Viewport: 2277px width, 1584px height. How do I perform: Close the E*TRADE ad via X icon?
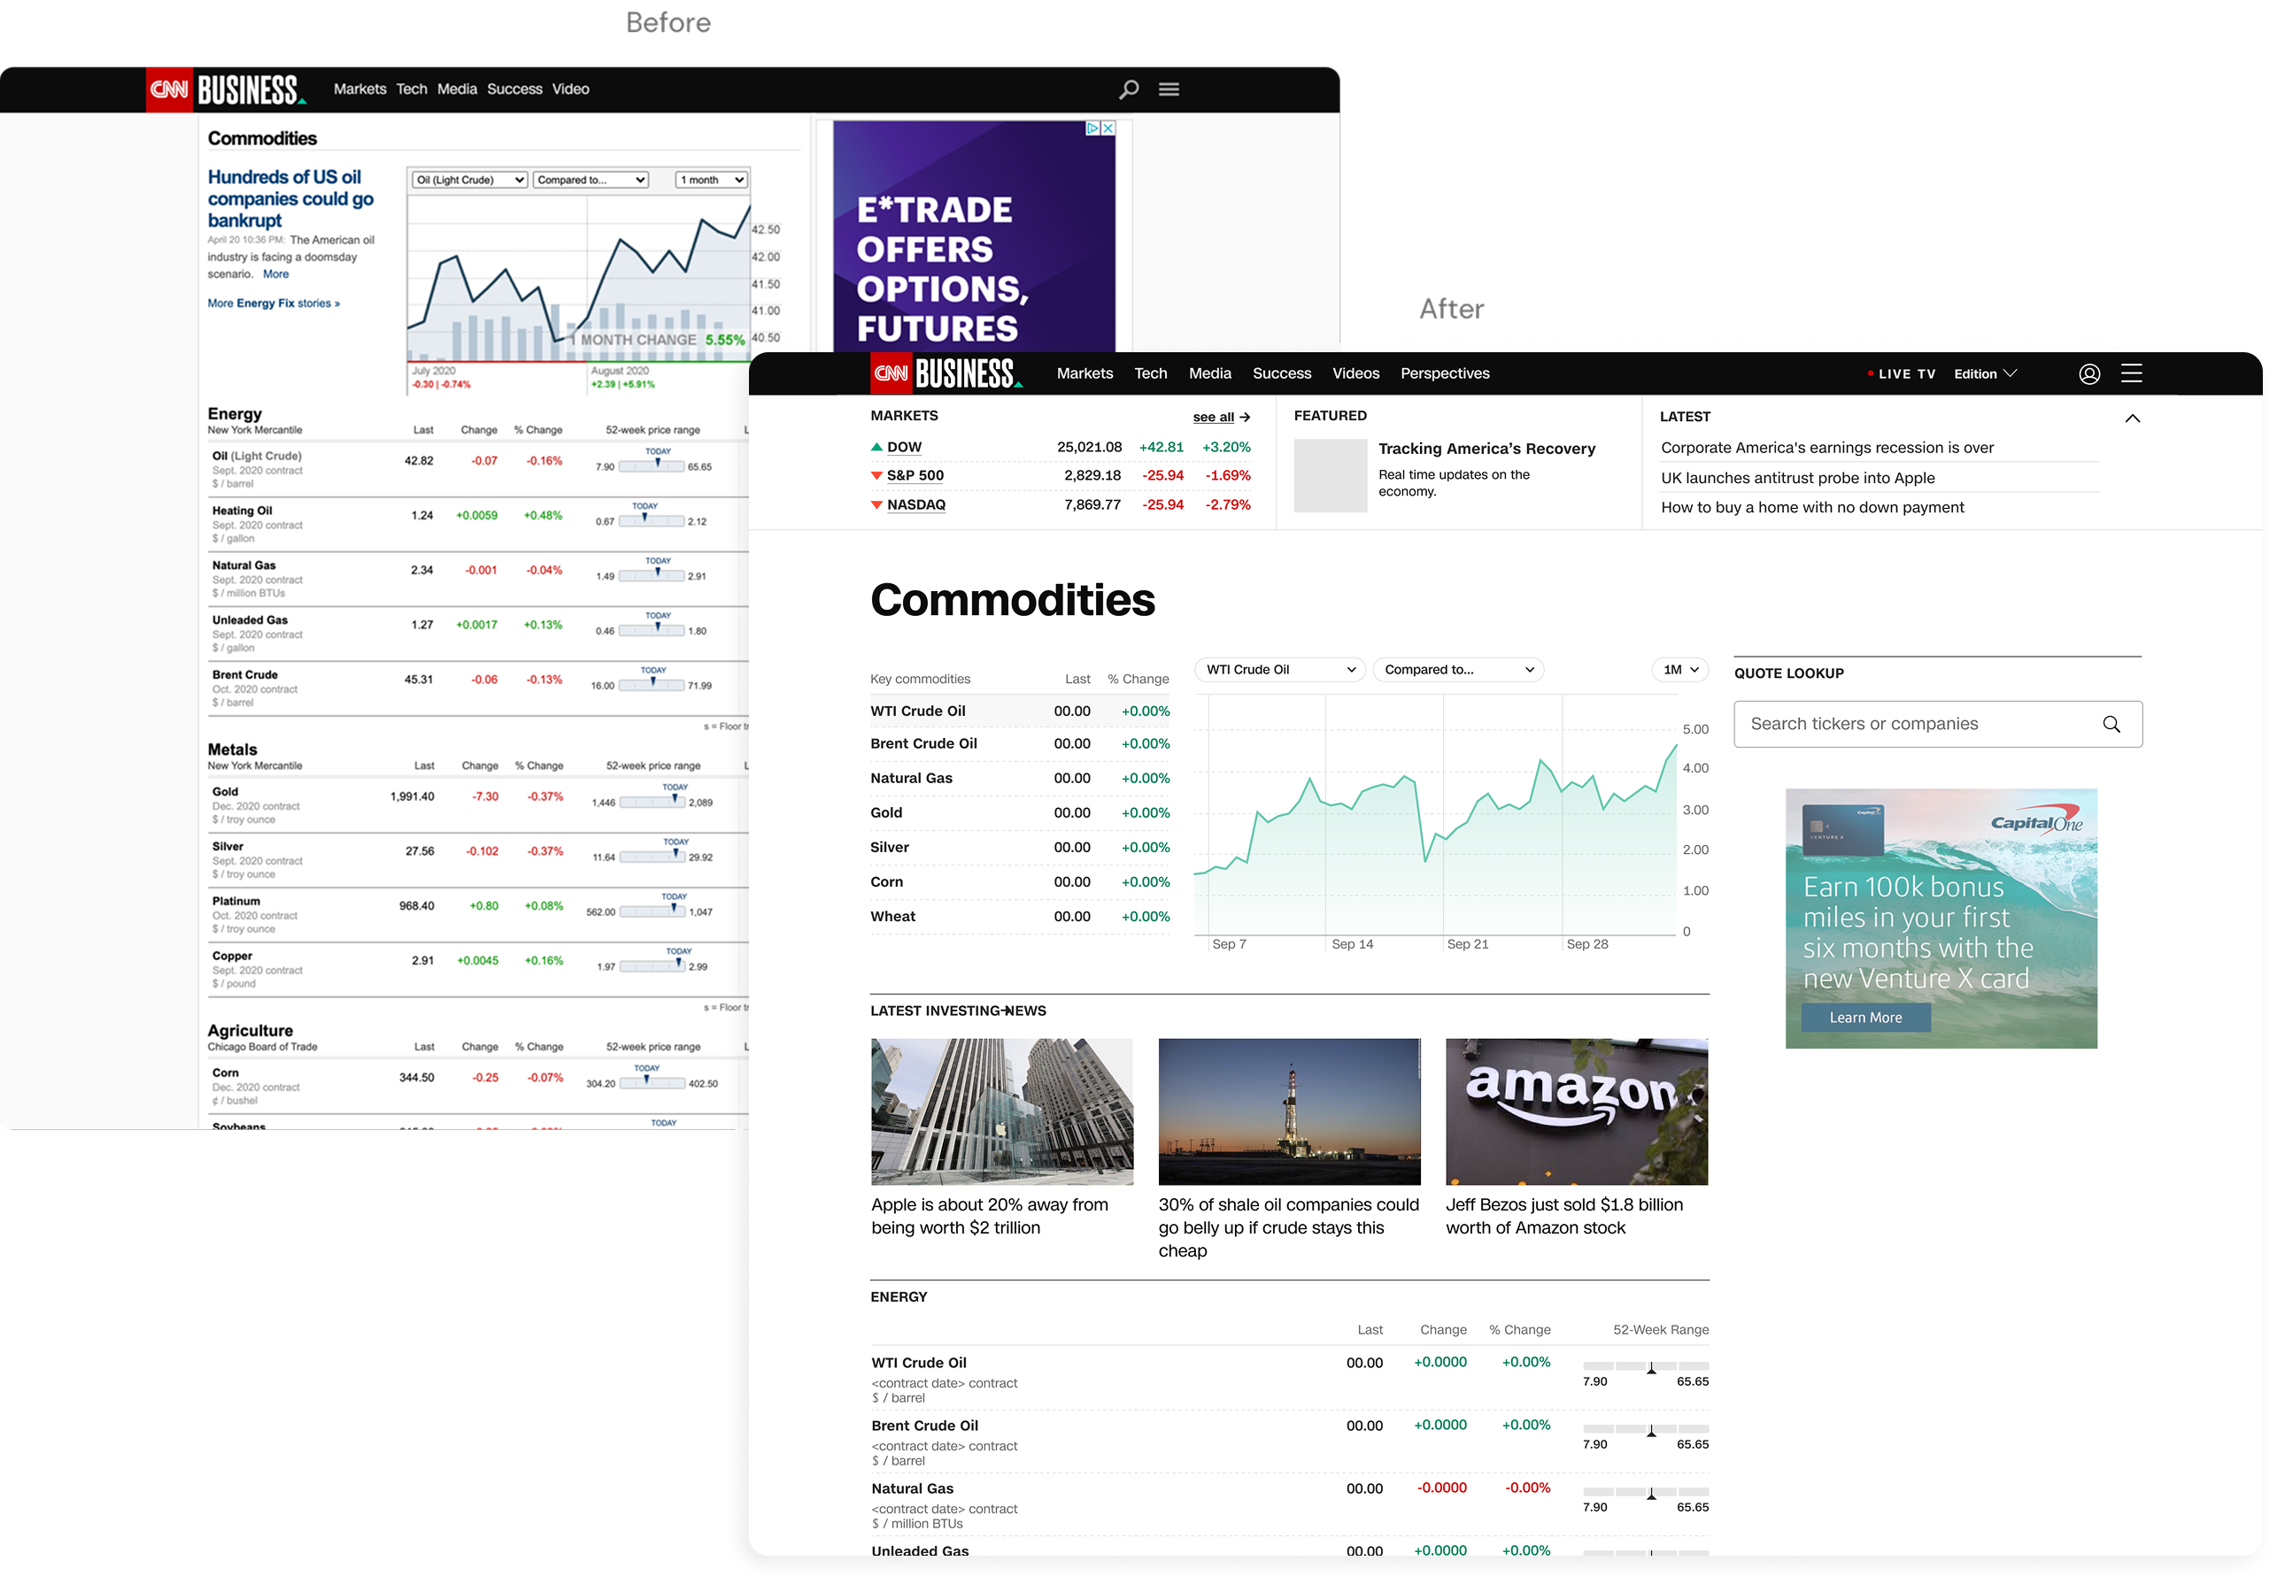tap(1108, 127)
